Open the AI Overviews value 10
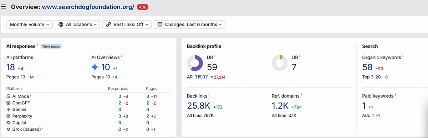 tap(106, 67)
